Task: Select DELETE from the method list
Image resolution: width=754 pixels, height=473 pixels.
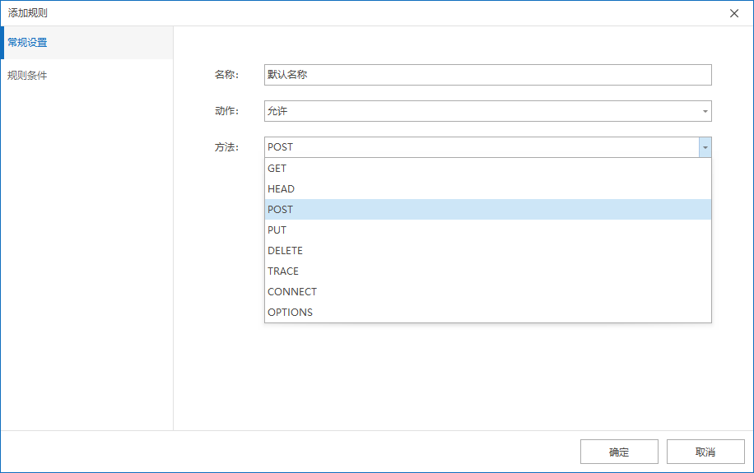Action: (487, 250)
